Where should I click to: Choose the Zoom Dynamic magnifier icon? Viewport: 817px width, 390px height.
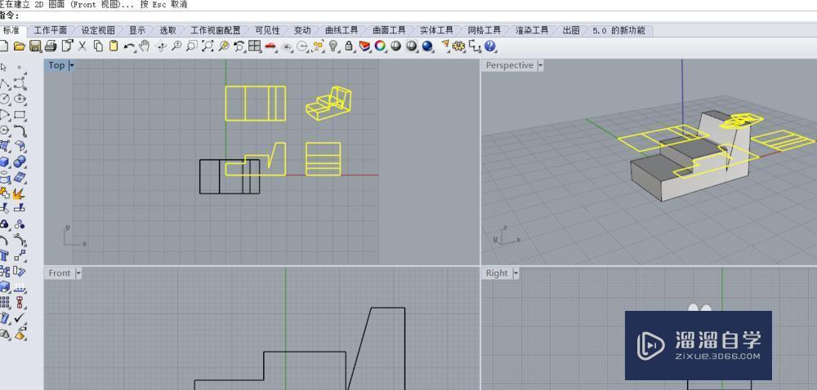point(176,47)
